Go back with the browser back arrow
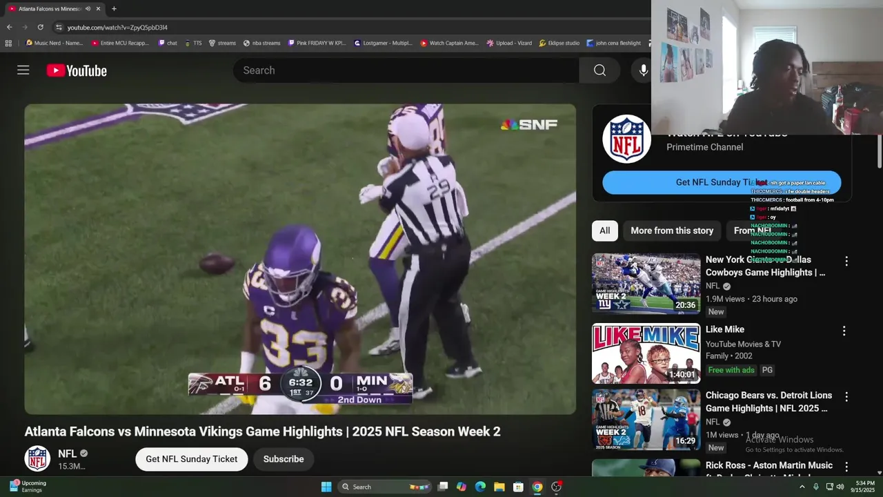The height and width of the screenshot is (497, 883). pos(10,27)
